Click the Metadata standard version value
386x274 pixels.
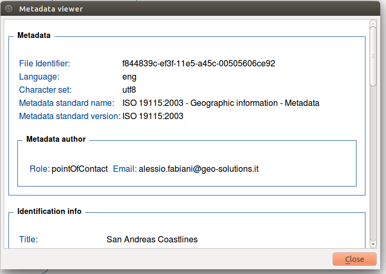[153, 116]
